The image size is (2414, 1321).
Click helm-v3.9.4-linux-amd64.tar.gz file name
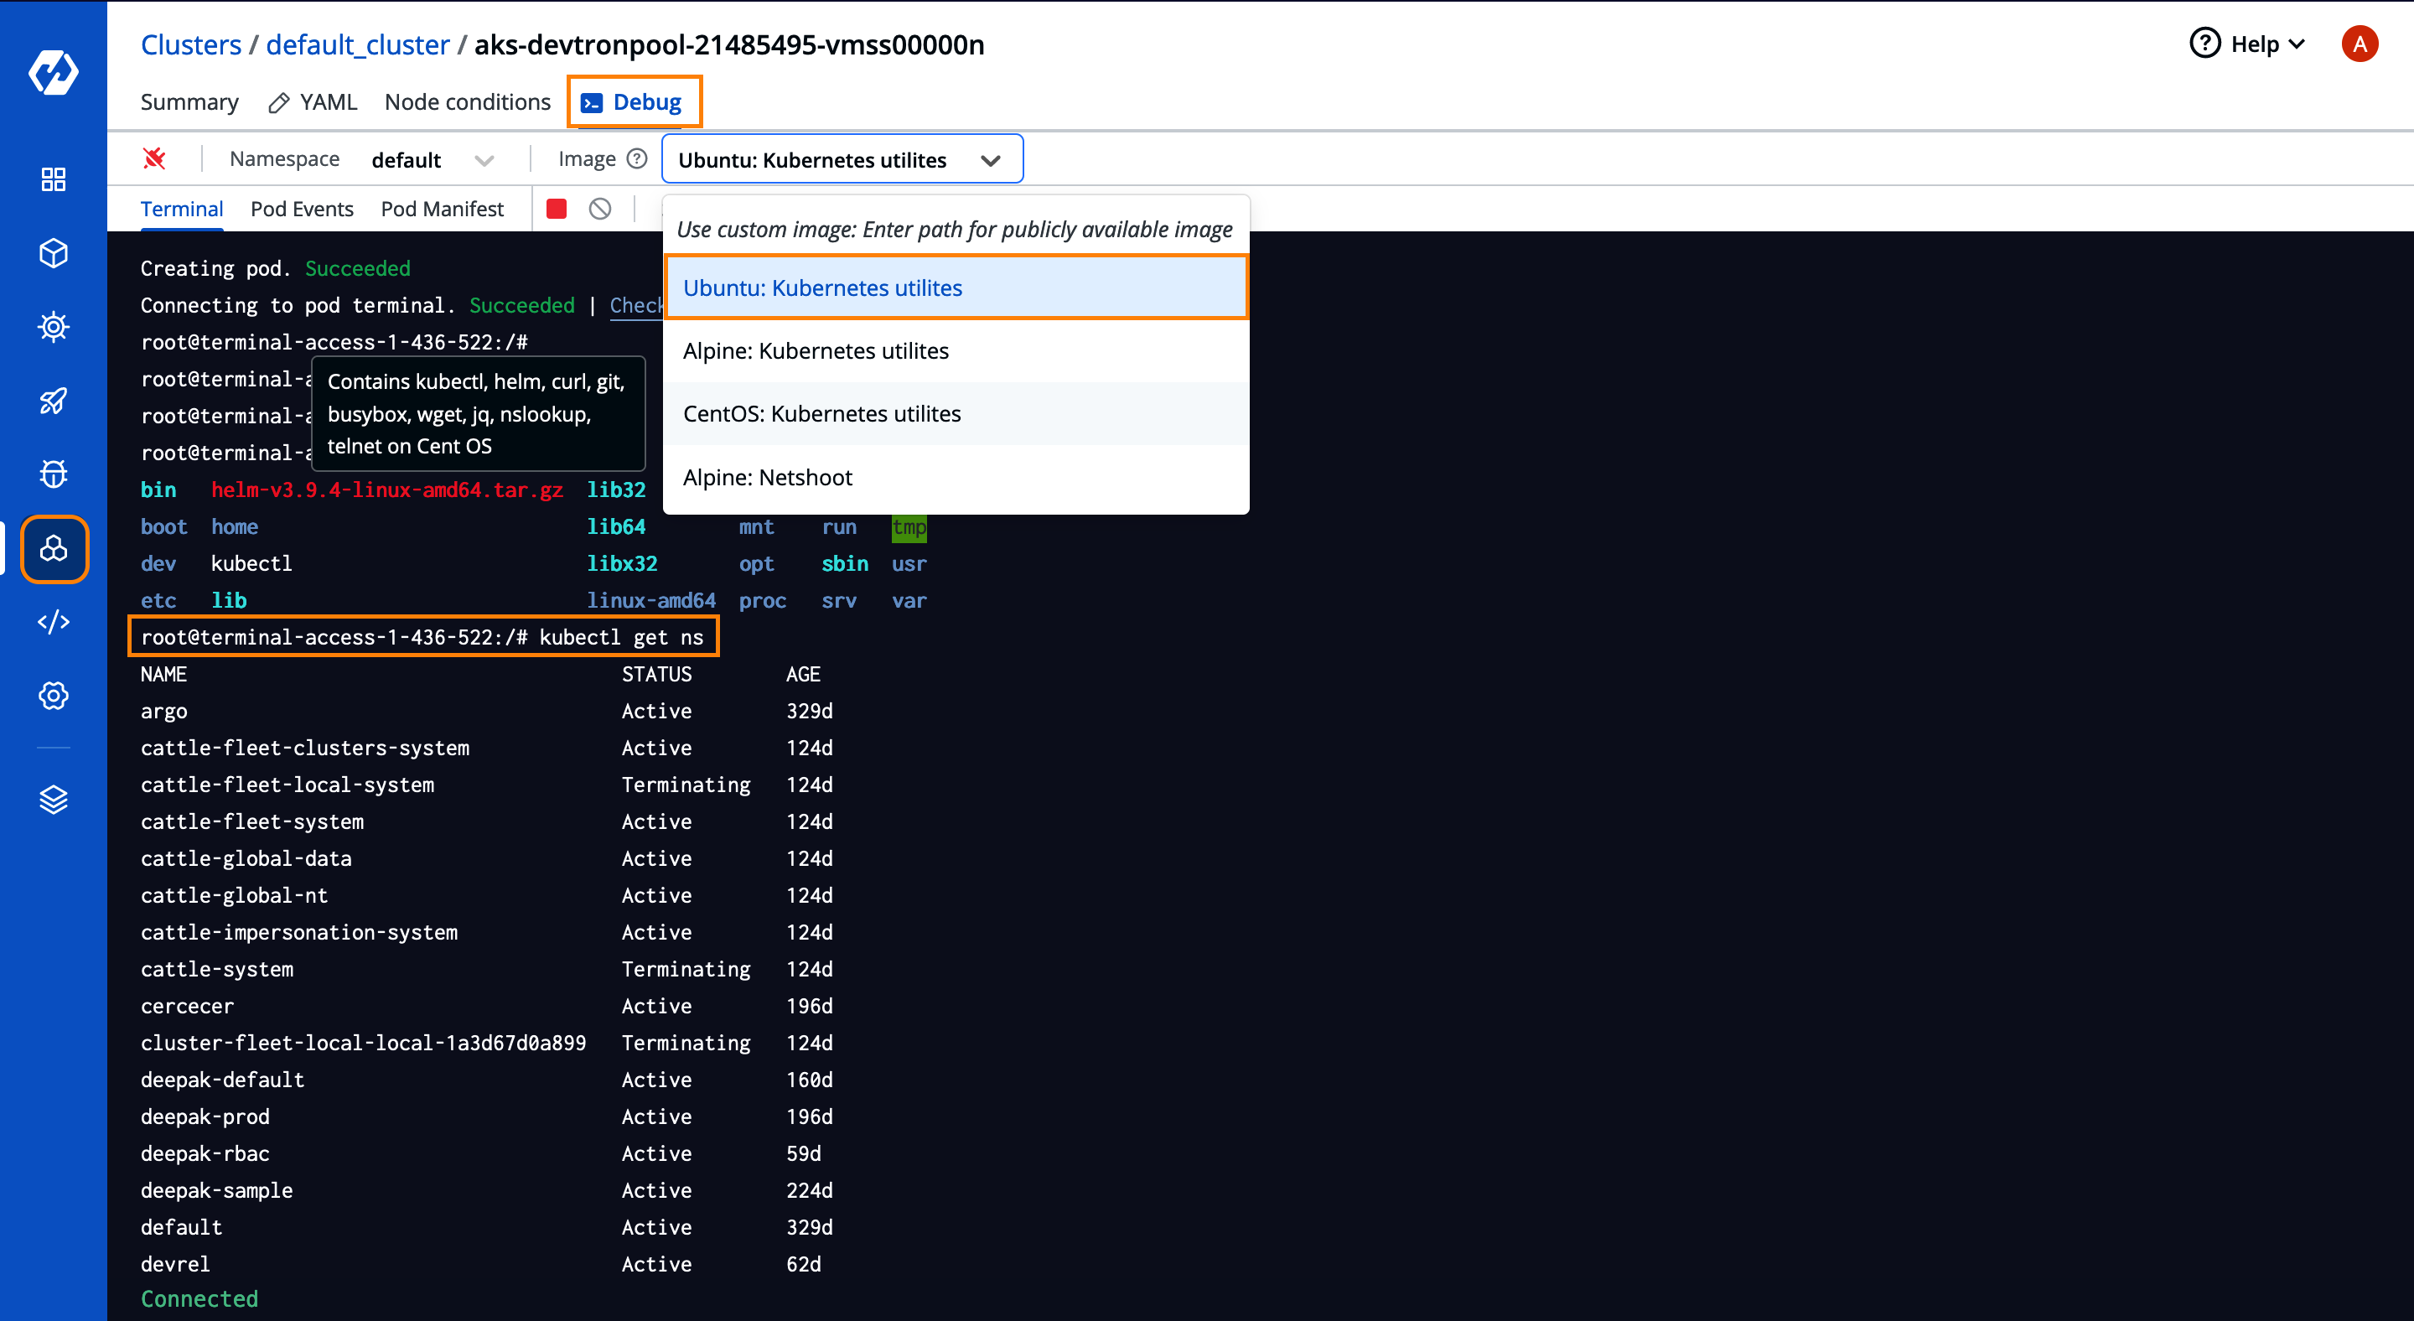[387, 490]
